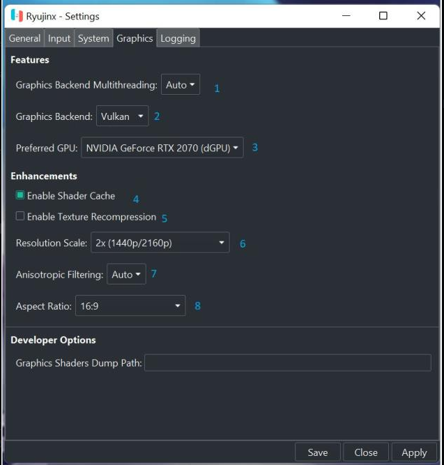Open the Resolution Scale dropdown
This screenshot has width=444, height=465.
(x=160, y=243)
